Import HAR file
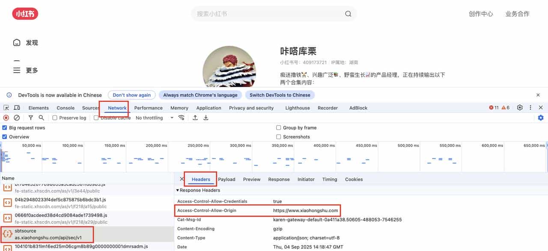This screenshot has height=251, width=548. tap(195, 118)
